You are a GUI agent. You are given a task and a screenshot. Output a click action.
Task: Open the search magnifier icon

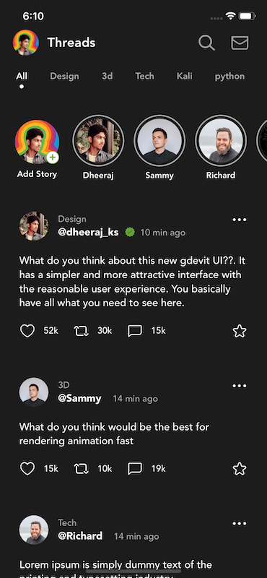tap(206, 43)
